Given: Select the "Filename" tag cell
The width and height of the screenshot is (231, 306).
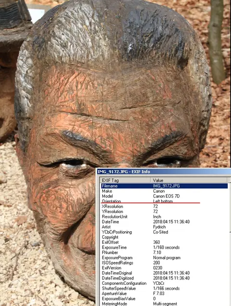Looking at the screenshot, I should tap(110, 186).
